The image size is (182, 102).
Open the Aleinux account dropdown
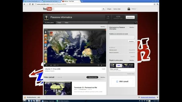coord(134,9)
